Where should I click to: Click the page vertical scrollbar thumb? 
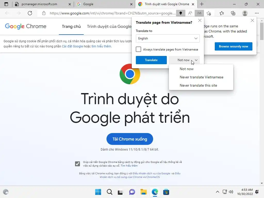pos(262,31)
